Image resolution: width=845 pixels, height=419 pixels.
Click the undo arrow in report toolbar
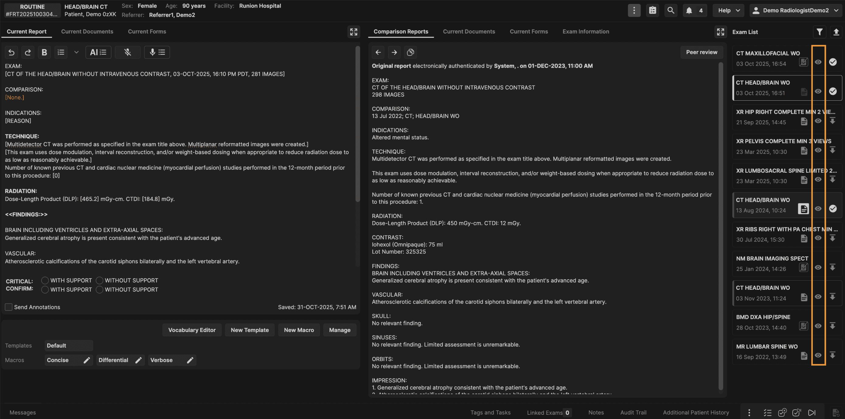12,52
